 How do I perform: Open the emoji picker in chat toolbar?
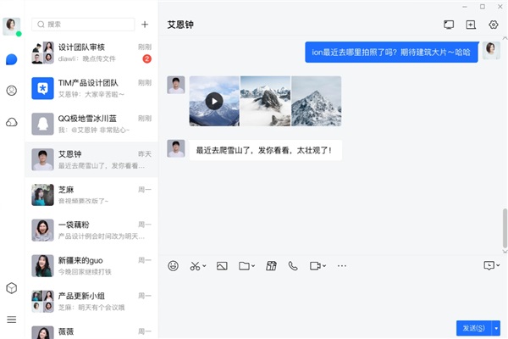pos(174,265)
